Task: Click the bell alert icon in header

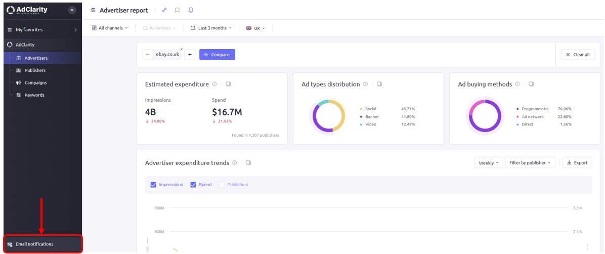Action: (191, 10)
